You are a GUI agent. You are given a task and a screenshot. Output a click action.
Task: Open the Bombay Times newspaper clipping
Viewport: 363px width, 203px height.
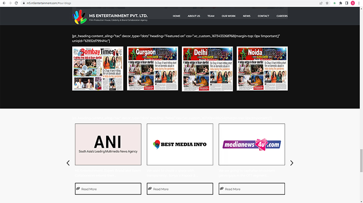click(x=98, y=68)
